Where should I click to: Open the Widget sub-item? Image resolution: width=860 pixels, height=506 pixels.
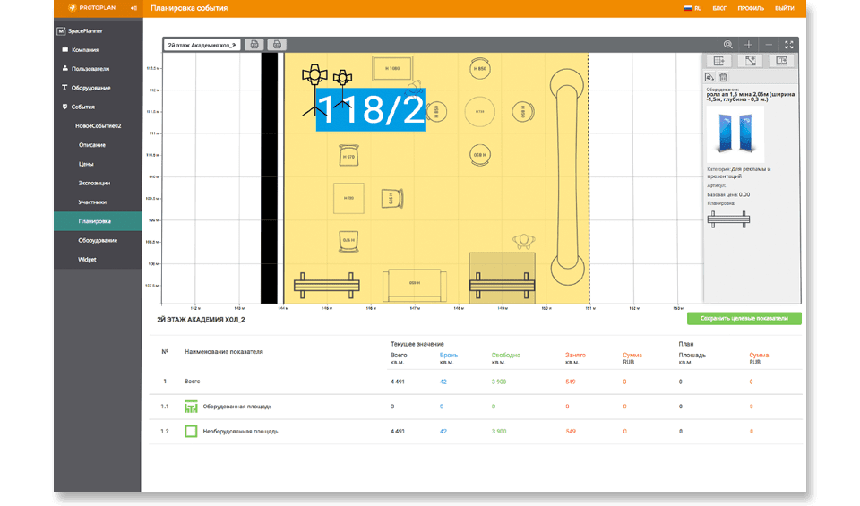click(x=87, y=260)
